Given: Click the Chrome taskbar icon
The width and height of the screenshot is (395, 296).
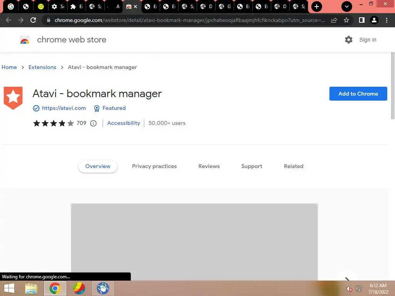Looking at the screenshot, I should pyautogui.click(x=55, y=288).
